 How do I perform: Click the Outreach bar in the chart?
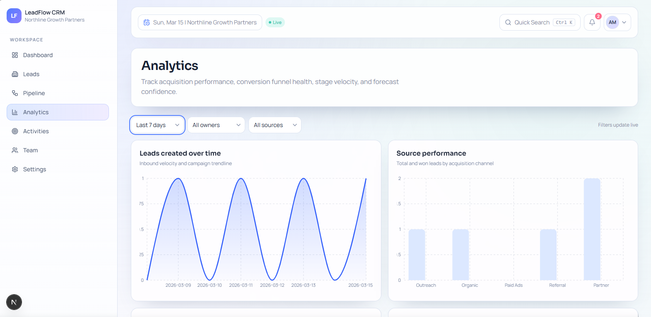click(417, 255)
